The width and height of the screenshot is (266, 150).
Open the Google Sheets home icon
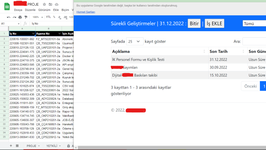7,6
